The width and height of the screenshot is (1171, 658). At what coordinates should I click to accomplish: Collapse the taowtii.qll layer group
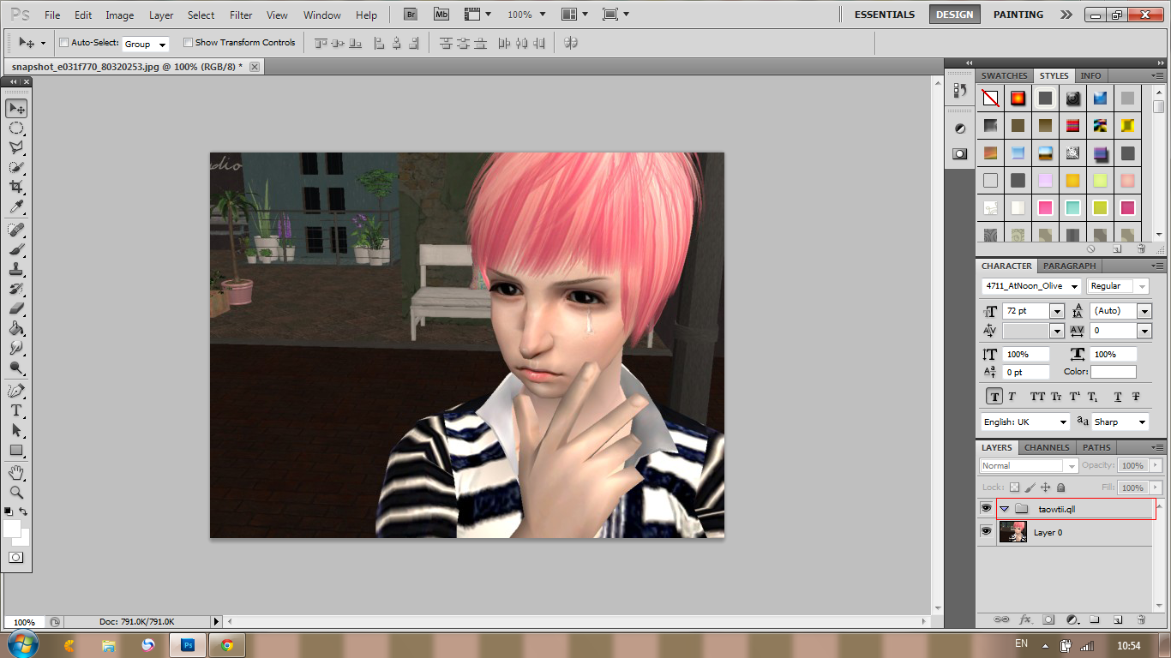(1005, 509)
